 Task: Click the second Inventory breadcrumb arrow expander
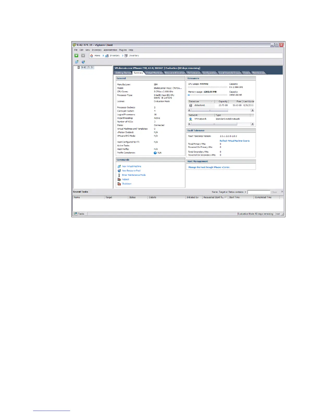[x=123, y=56]
